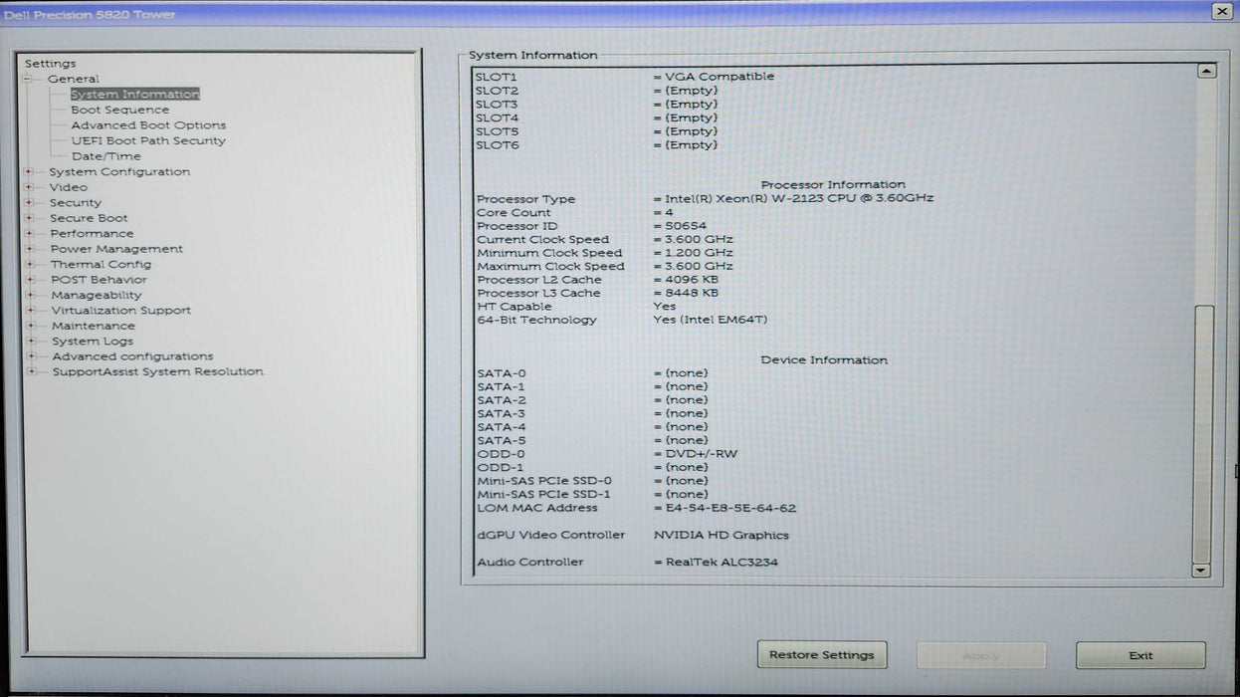Image resolution: width=1240 pixels, height=697 pixels.
Task: Open the Date/Time settings
Action: tap(104, 155)
